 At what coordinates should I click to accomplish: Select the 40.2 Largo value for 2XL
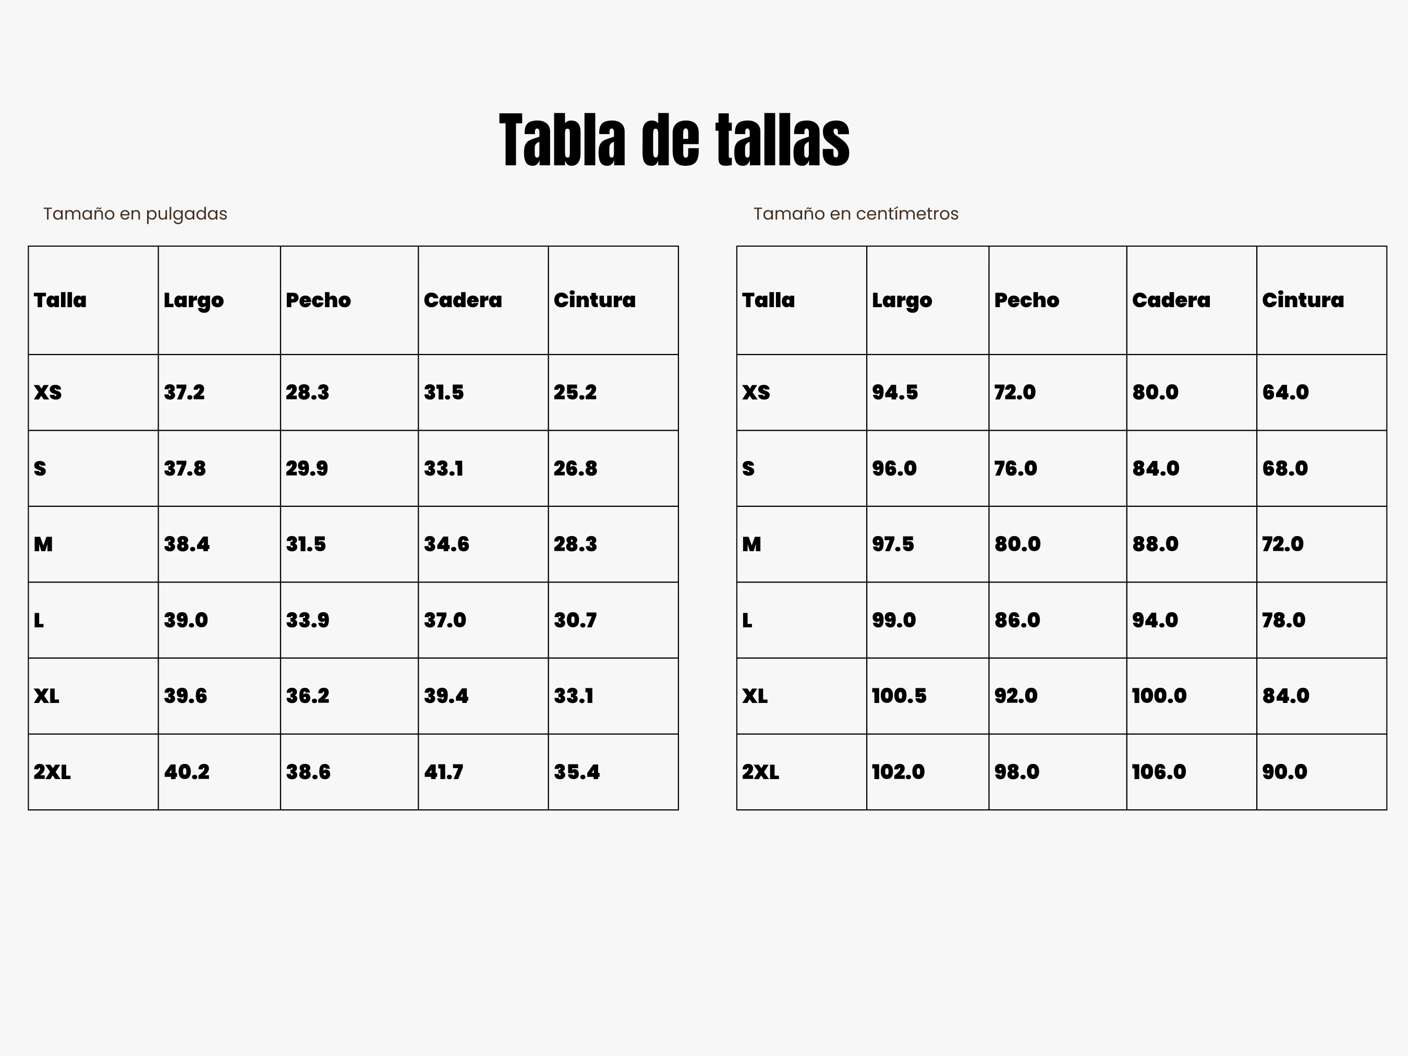pyautogui.click(x=187, y=772)
